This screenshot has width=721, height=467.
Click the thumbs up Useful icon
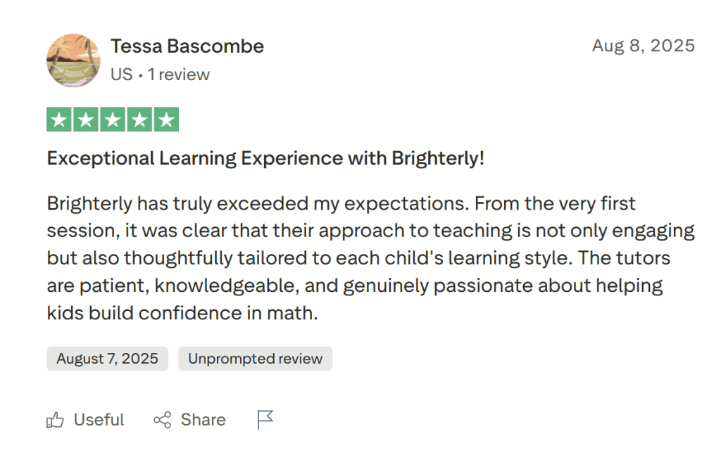coord(56,419)
